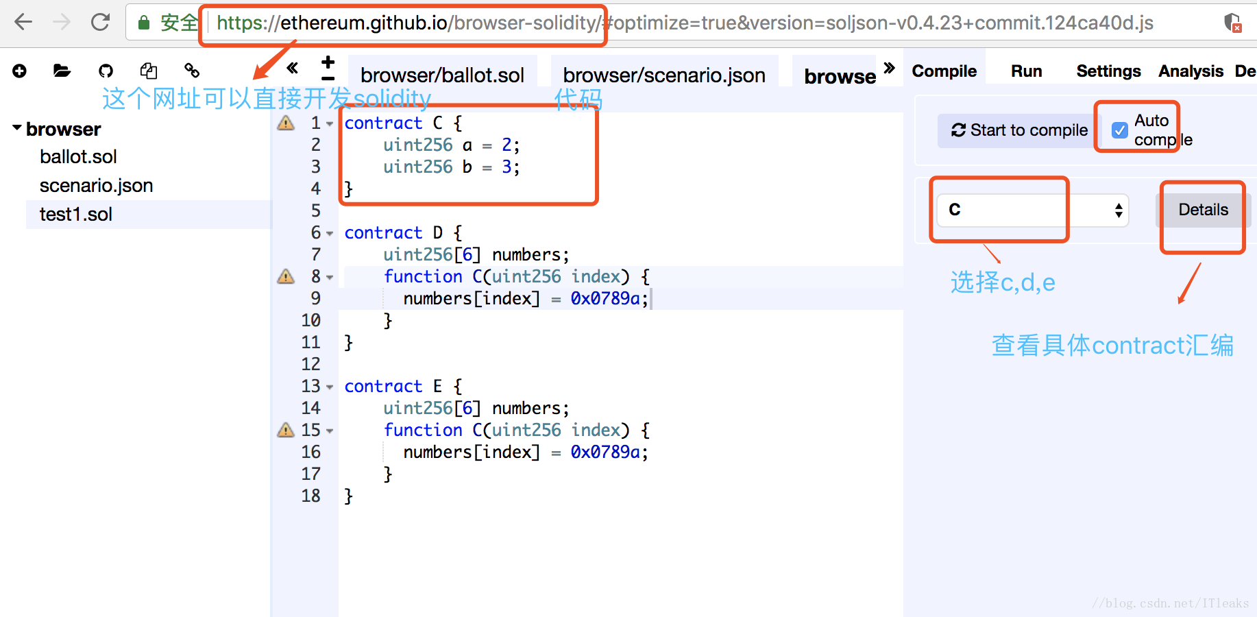
Task: Publish files to GitHub gist icon
Action: coord(106,71)
